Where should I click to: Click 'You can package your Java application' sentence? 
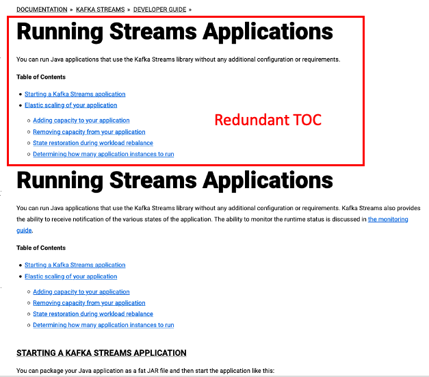coord(145,371)
